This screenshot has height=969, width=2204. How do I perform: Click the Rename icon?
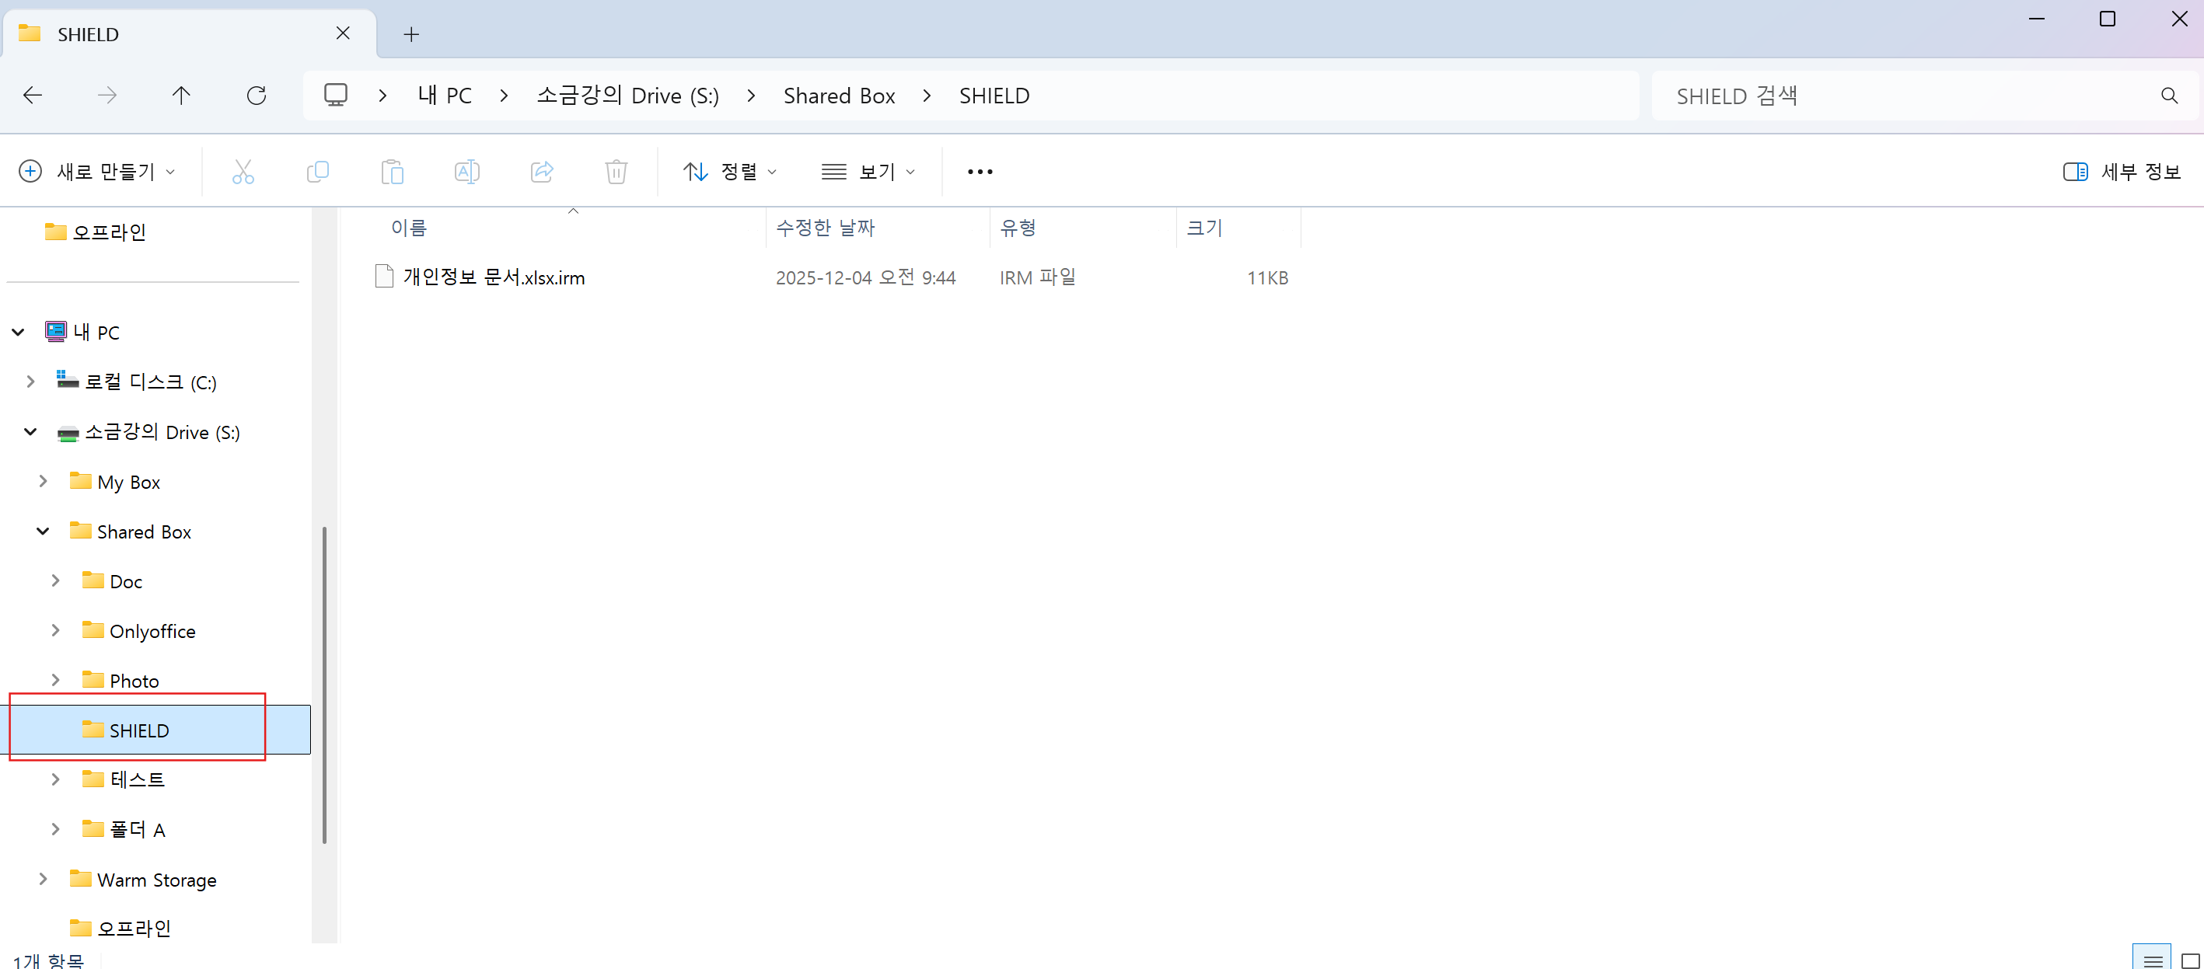point(466,172)
